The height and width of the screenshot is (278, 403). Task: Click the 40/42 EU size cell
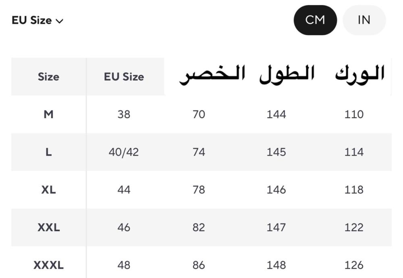click(x=124, y=152)
